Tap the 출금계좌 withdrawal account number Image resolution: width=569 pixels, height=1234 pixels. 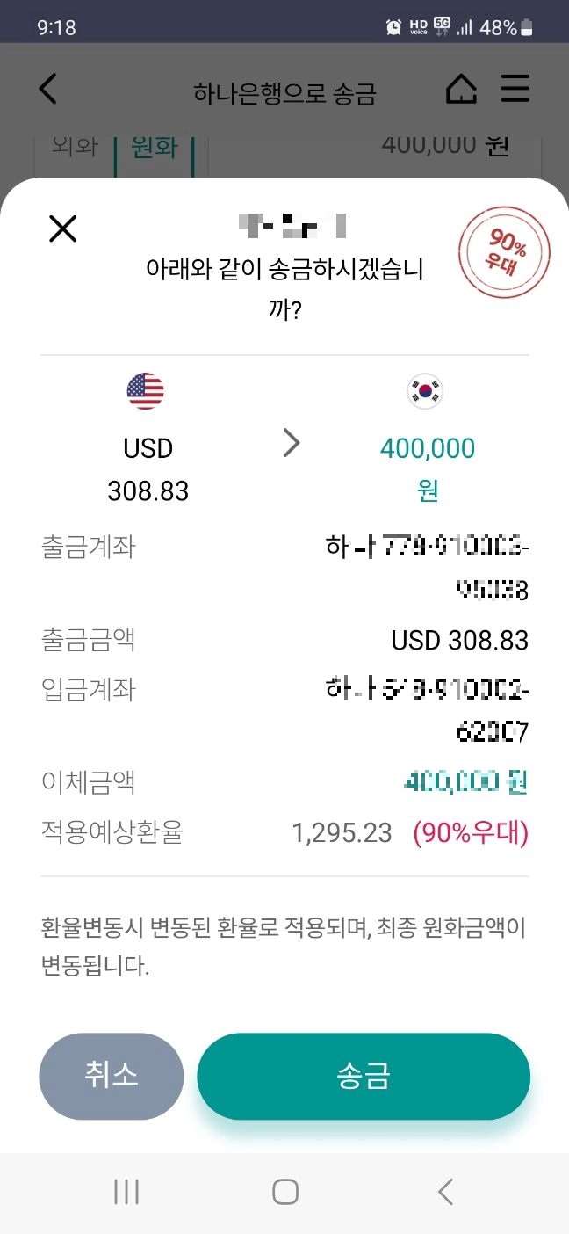tap(430, 567)
